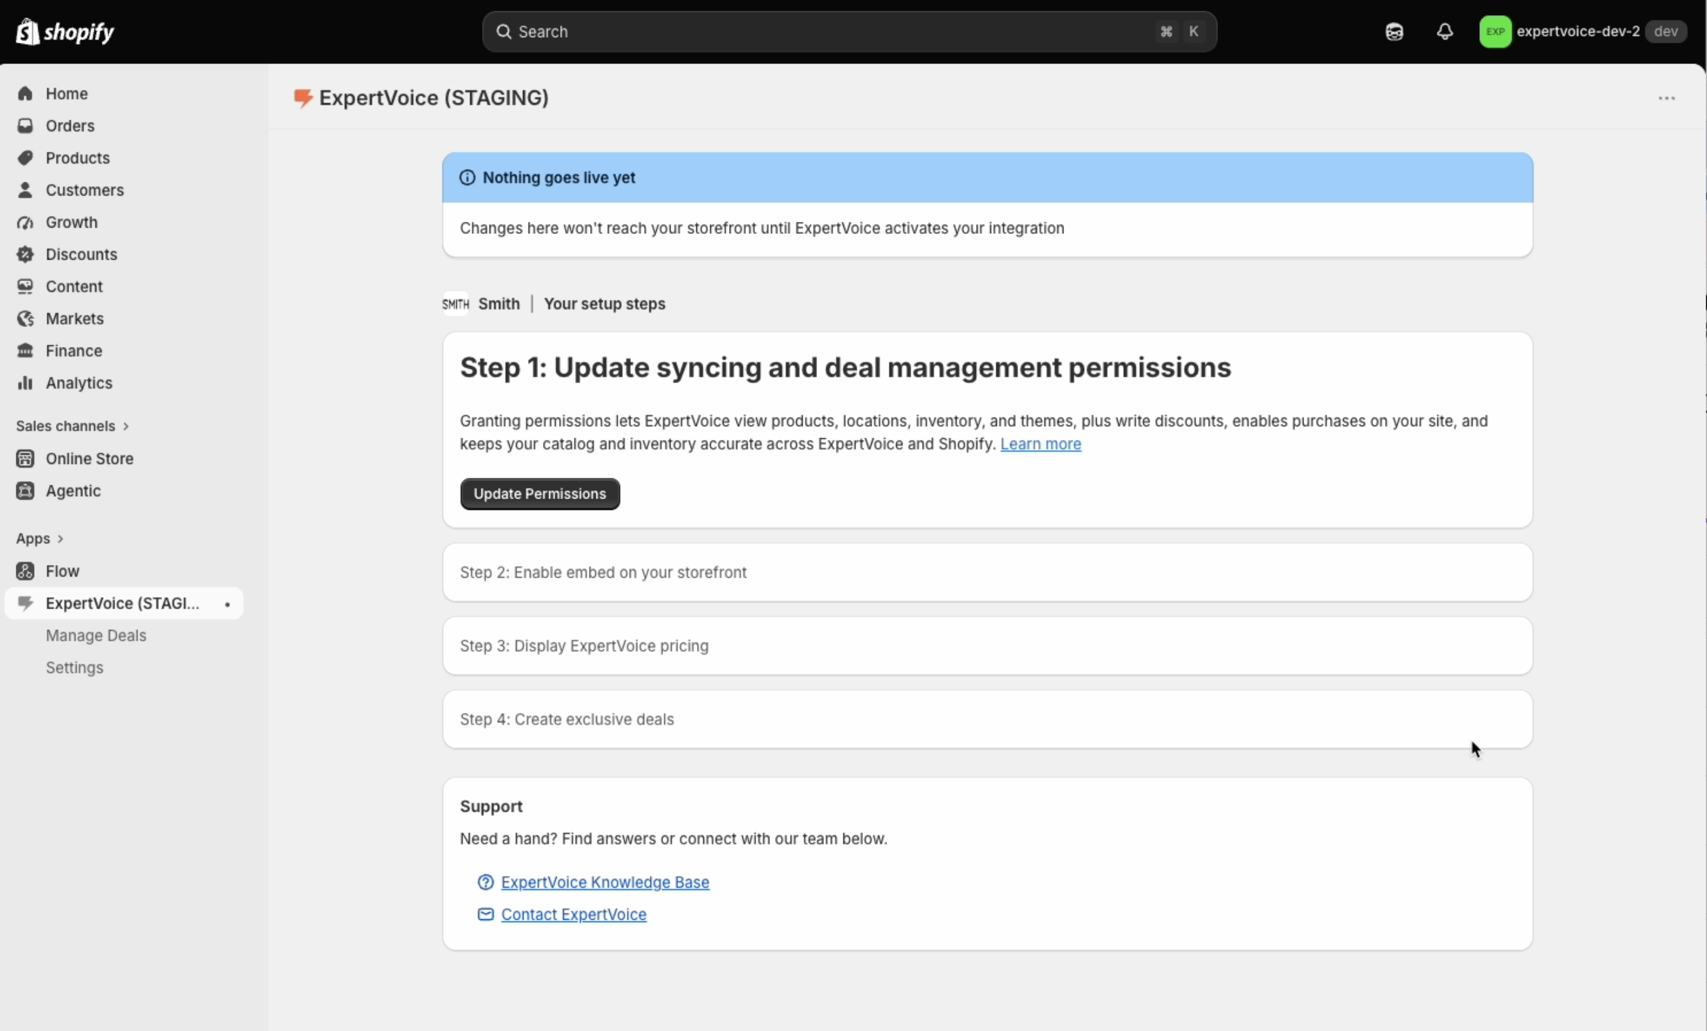Click the info icon in Nothing goes live banner
1707x1031 pixels.
click(x=468, y=178)
